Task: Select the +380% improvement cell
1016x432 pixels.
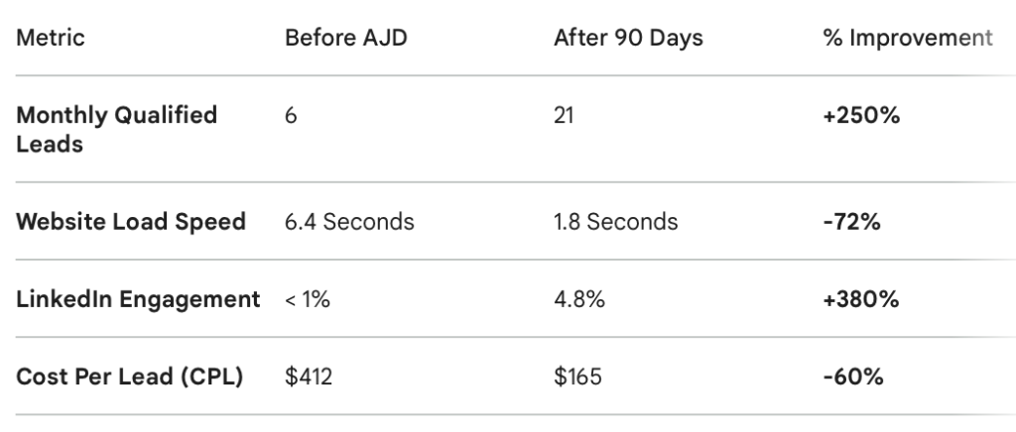Action: click(x=861, y=299)
